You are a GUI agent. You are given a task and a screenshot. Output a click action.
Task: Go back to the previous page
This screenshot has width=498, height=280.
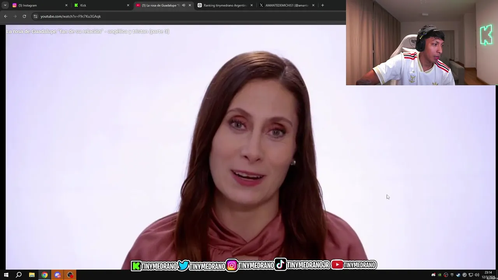[5, 16]
